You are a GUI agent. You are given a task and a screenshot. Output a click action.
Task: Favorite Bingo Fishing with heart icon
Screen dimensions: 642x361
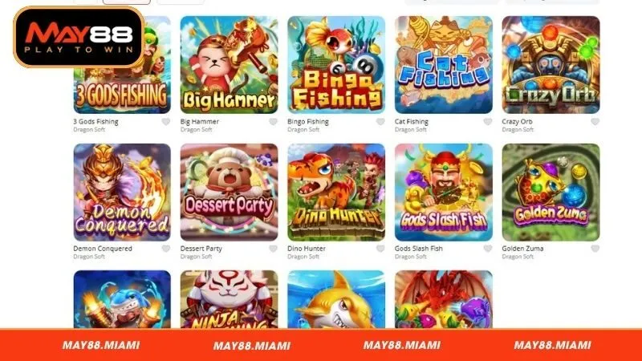point(380,122)
